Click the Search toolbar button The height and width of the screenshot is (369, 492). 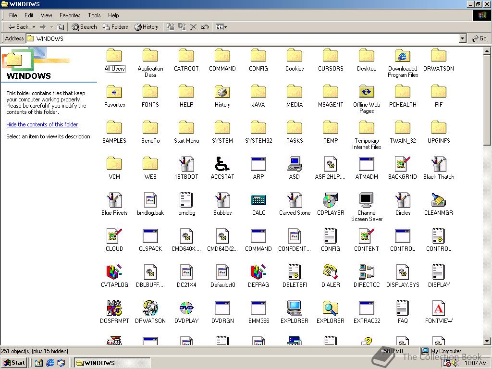(x=85, y=27)
